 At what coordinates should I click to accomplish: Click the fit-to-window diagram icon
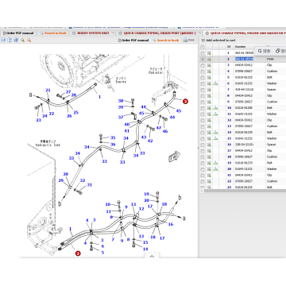[16, 40]
